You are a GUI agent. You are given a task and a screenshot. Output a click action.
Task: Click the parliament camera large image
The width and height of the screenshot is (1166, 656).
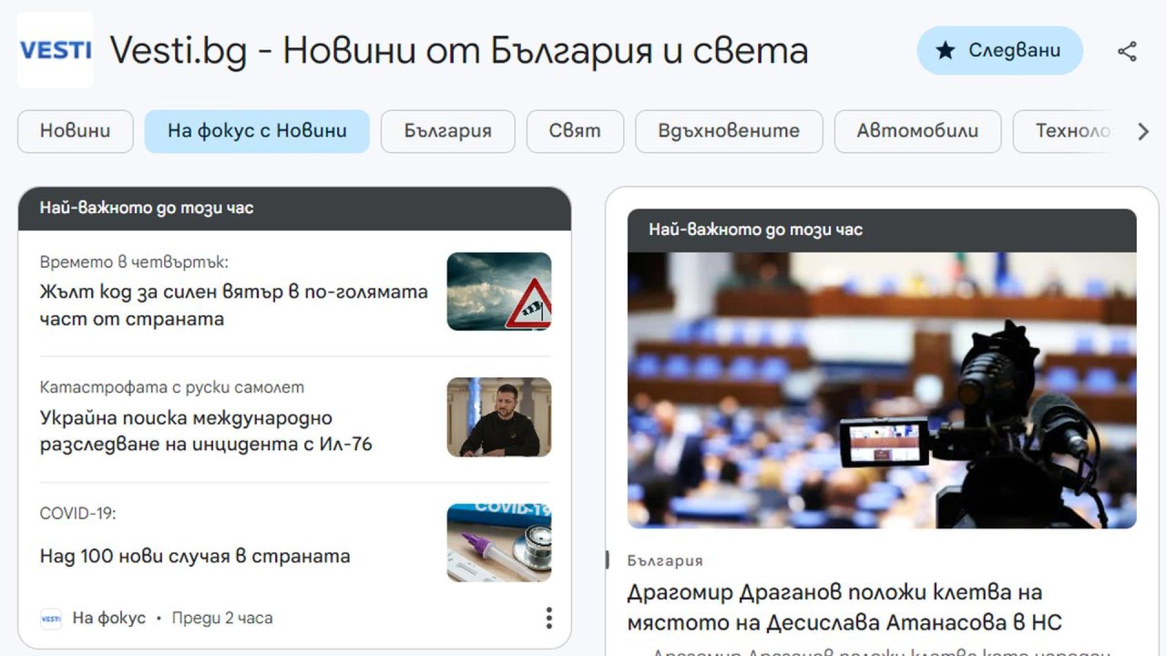882,390
